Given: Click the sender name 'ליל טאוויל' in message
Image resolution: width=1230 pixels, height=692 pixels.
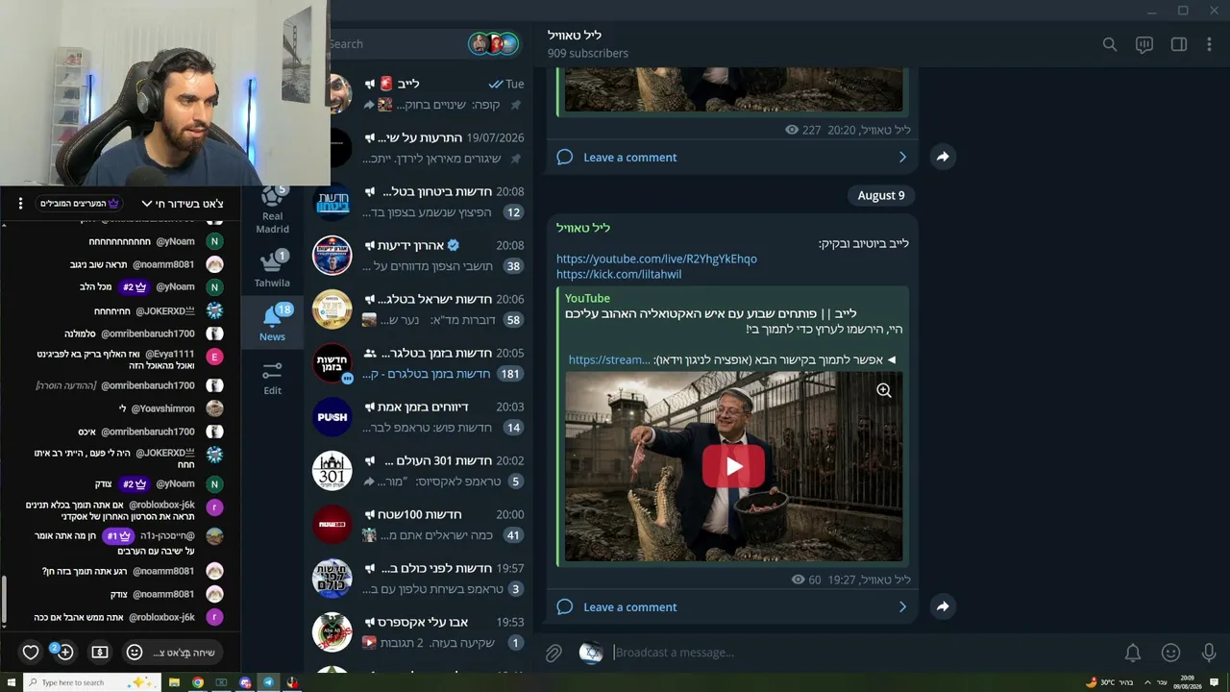Looking at the screenshot, I should (583, 228).
